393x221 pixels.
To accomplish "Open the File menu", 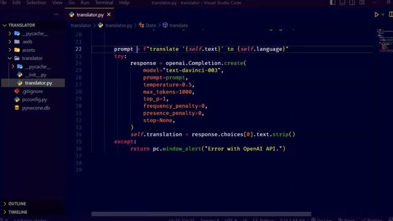I will 4,2.
